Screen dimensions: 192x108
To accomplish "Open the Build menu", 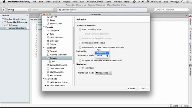I will (x=75, y=1).
